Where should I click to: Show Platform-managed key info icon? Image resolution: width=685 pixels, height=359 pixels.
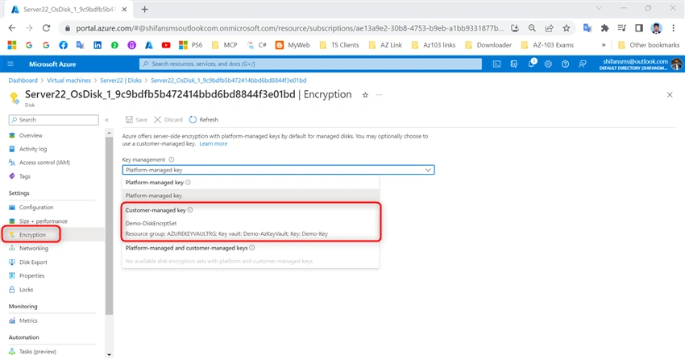click(188, 183)
